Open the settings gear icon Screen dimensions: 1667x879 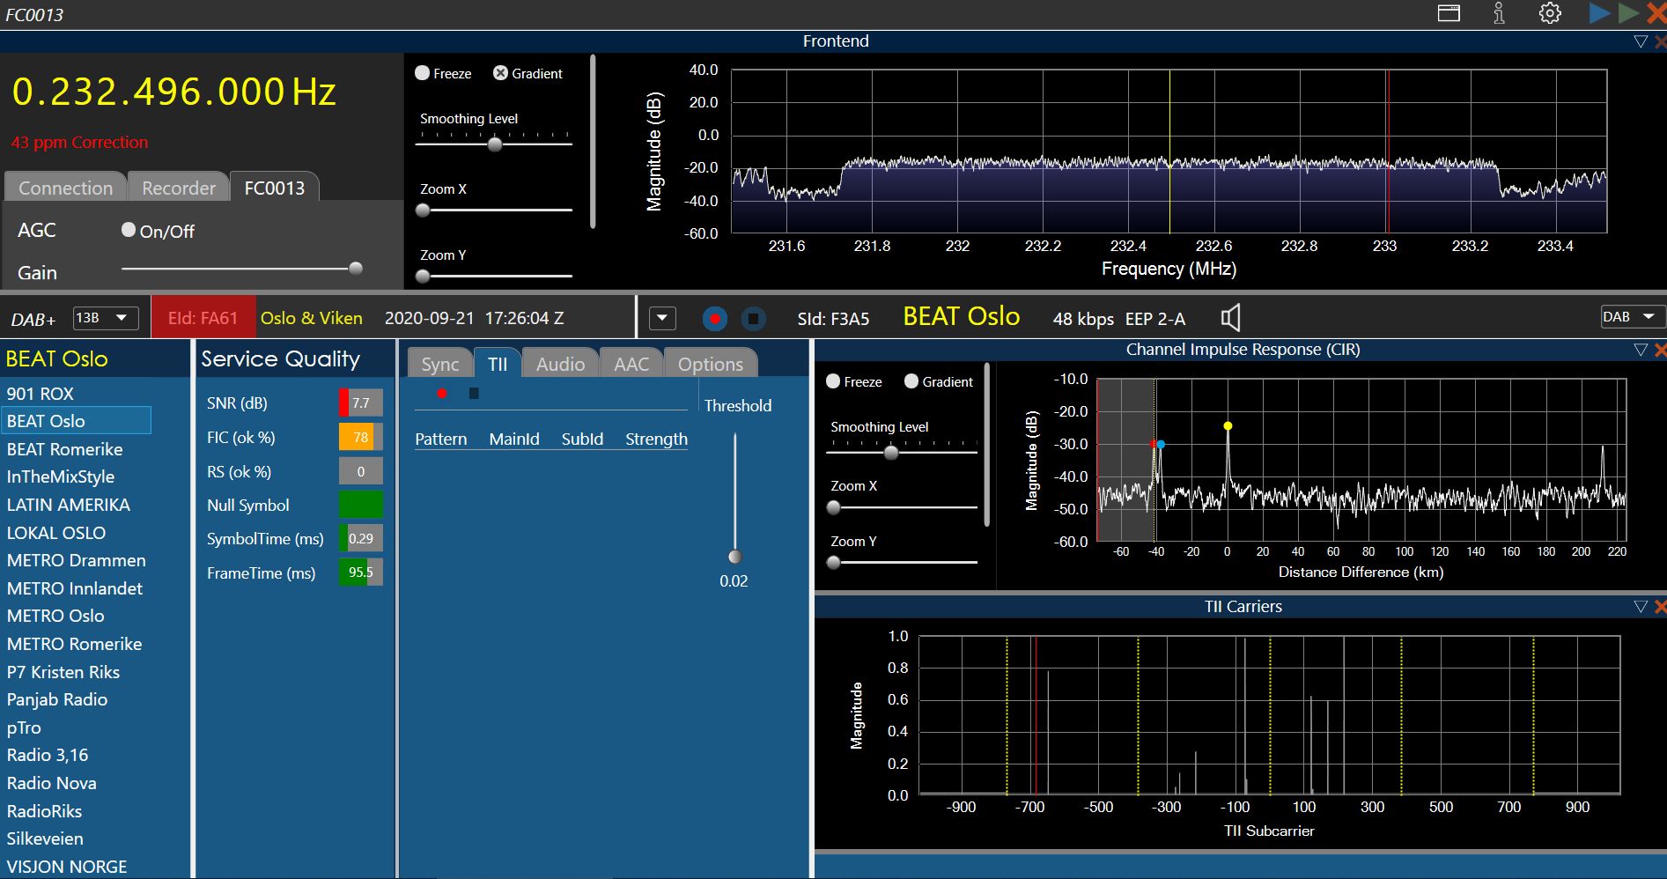click(1550, 13)
